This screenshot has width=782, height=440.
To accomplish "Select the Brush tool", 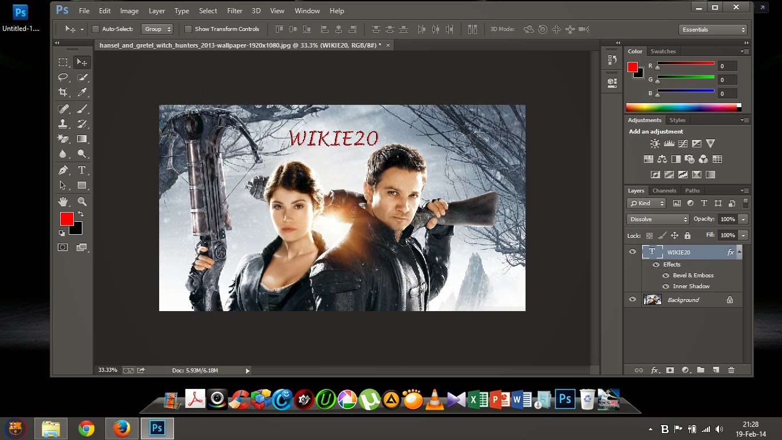I will click(82, 109).
